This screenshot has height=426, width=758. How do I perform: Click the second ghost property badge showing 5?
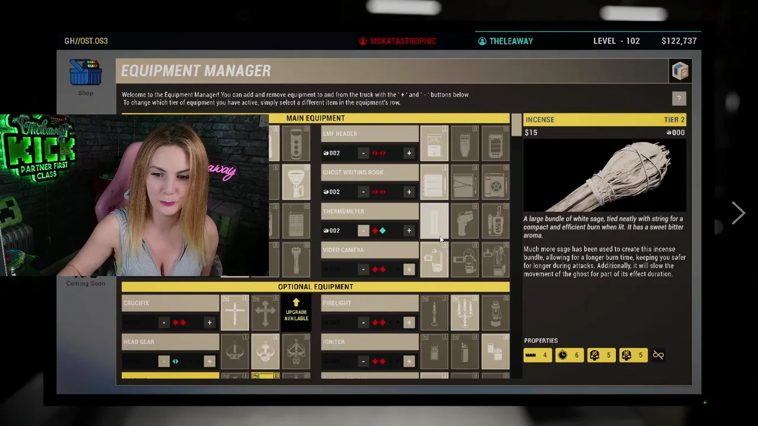click(x=634, y=355)
